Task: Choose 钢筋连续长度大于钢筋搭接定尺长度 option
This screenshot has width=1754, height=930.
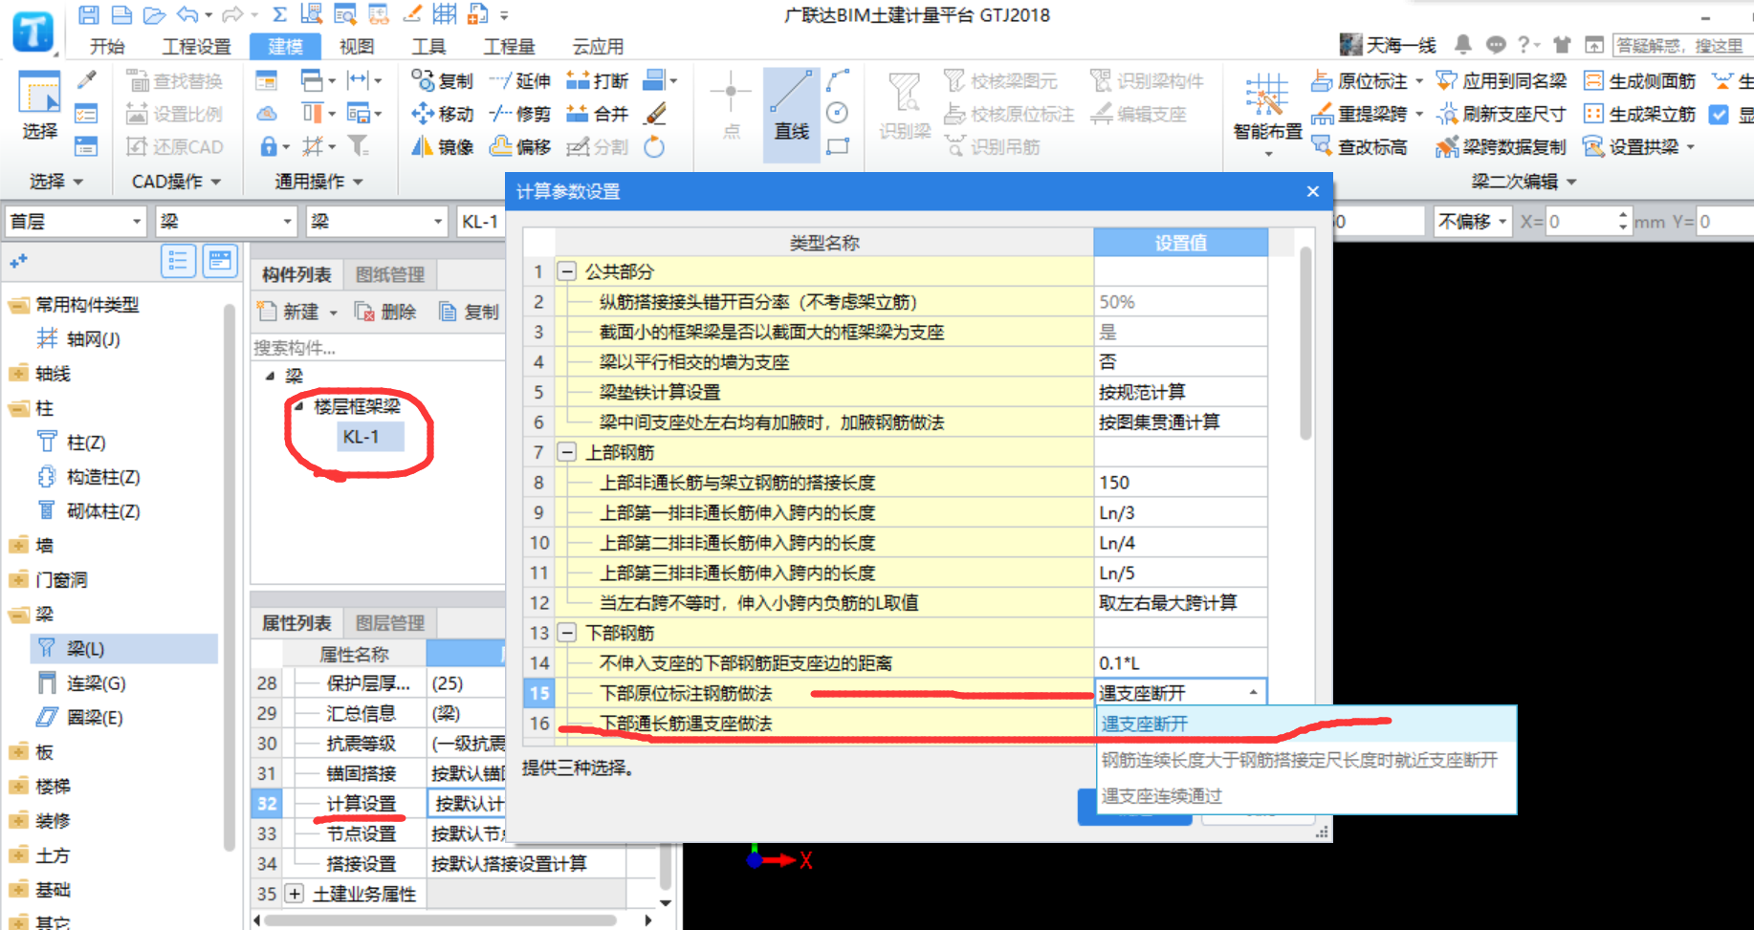Action: (1307, 760)
